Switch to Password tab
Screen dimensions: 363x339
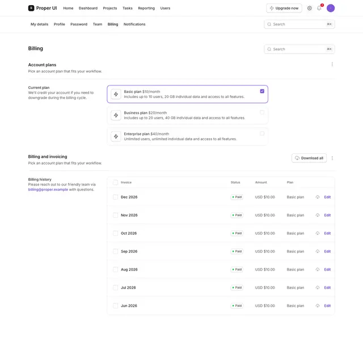coord(79,24)
